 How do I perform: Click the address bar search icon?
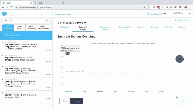(144, 7)
